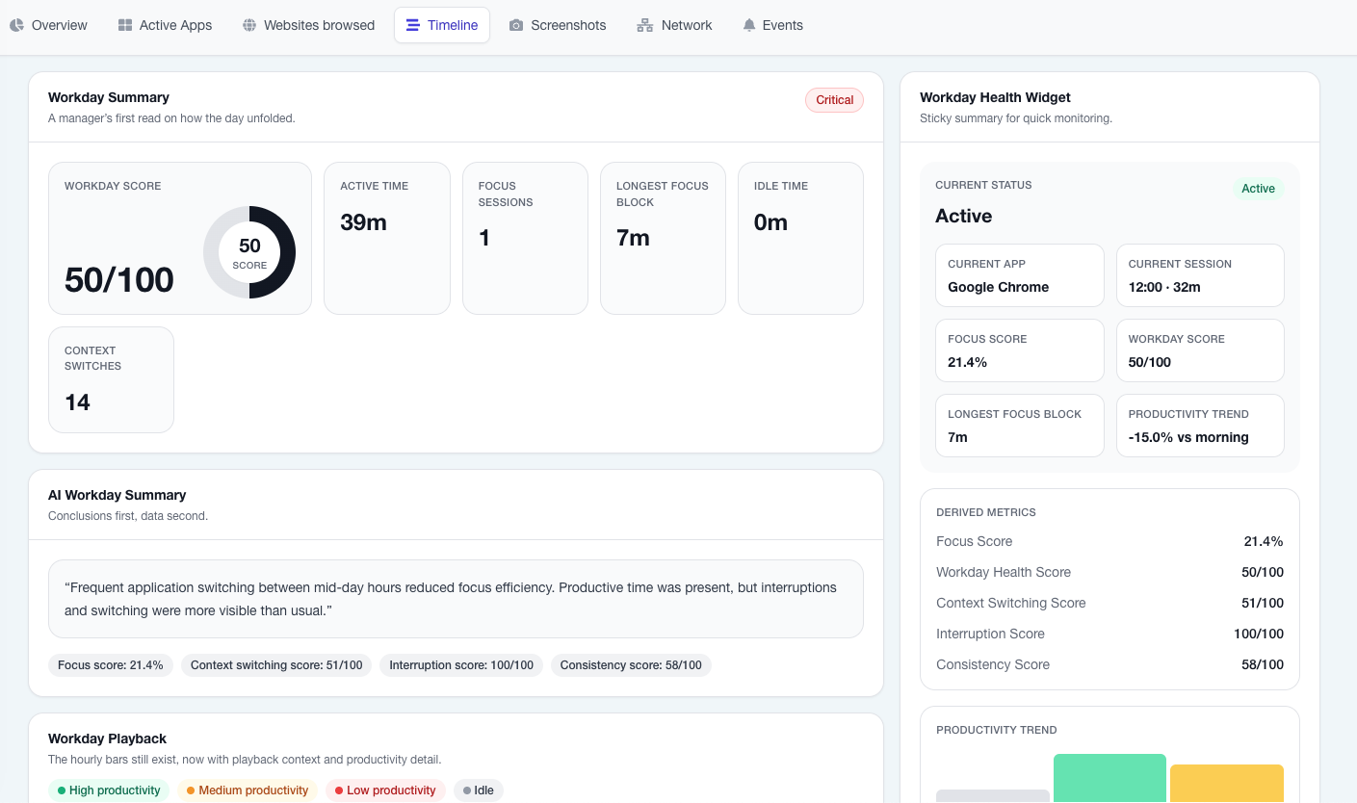
Task: Click the widget Workday Score 50/100 tile
Action: (x=1200, y=350)
